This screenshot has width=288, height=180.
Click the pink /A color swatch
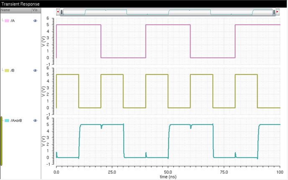[7, 21]
